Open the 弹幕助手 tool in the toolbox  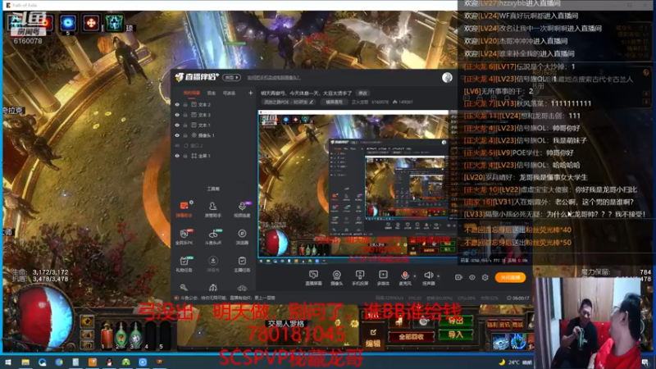point(184,208)
